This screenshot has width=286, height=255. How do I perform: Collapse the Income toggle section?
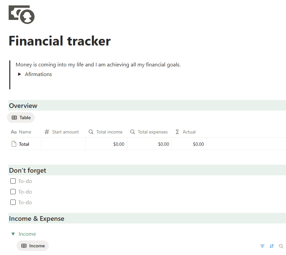(13, 234)
